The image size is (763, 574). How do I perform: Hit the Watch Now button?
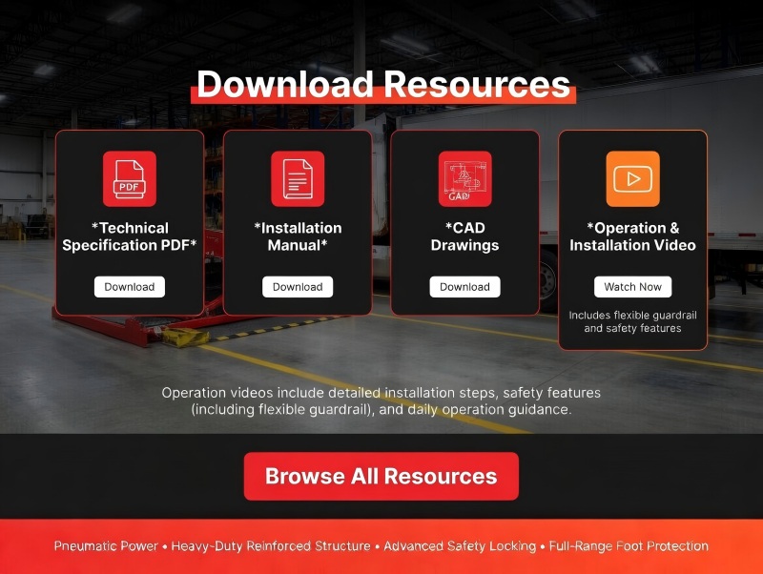tap(632, 287)
